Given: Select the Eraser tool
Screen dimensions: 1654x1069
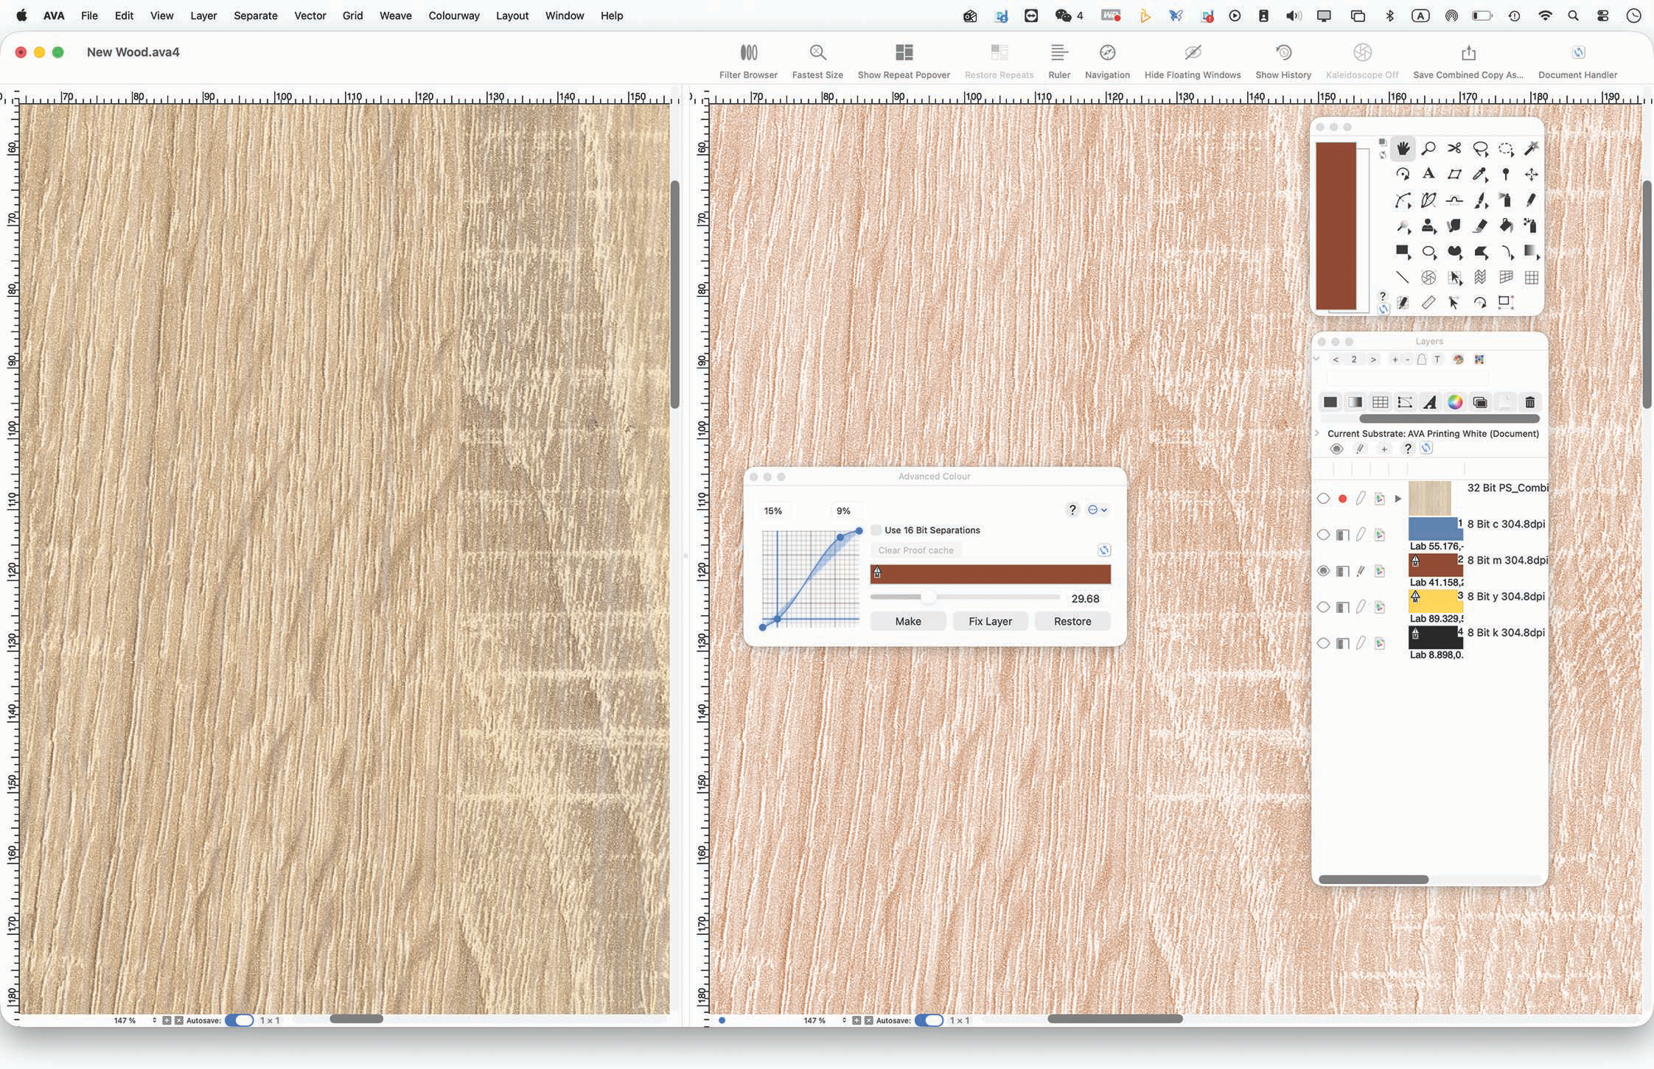Looking at the screenshot, I should tap(1479, 225).
